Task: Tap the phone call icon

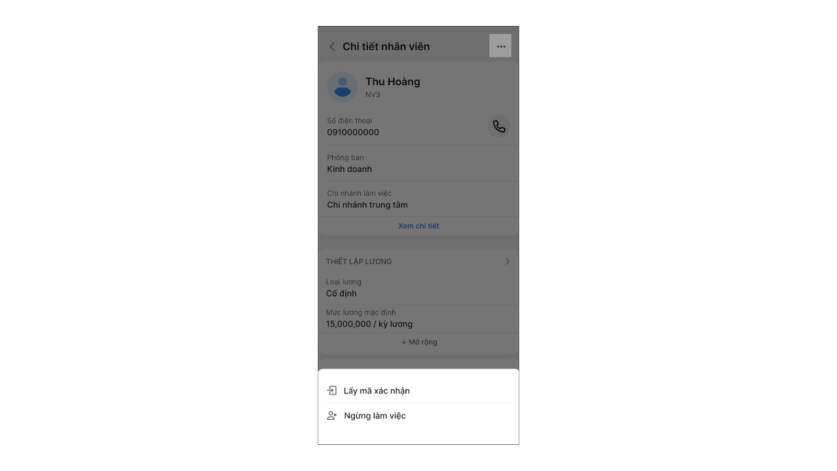Action: 499,126
